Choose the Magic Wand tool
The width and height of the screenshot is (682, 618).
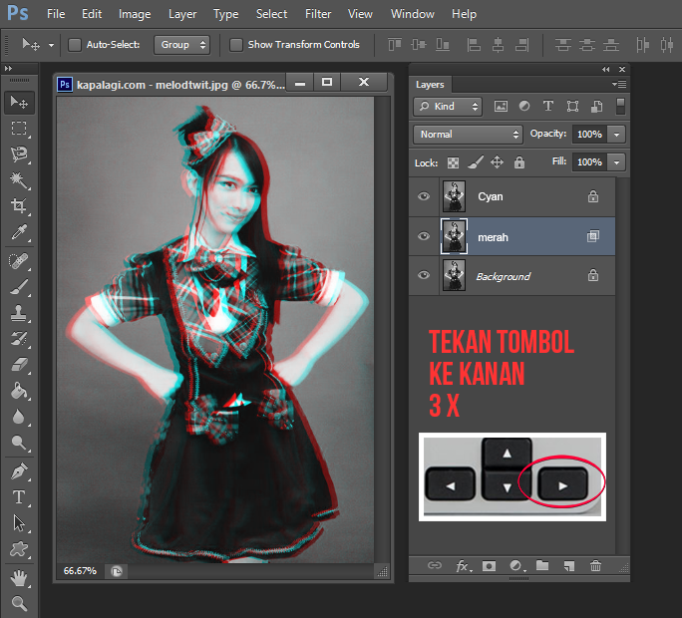[x=19, y=180]
